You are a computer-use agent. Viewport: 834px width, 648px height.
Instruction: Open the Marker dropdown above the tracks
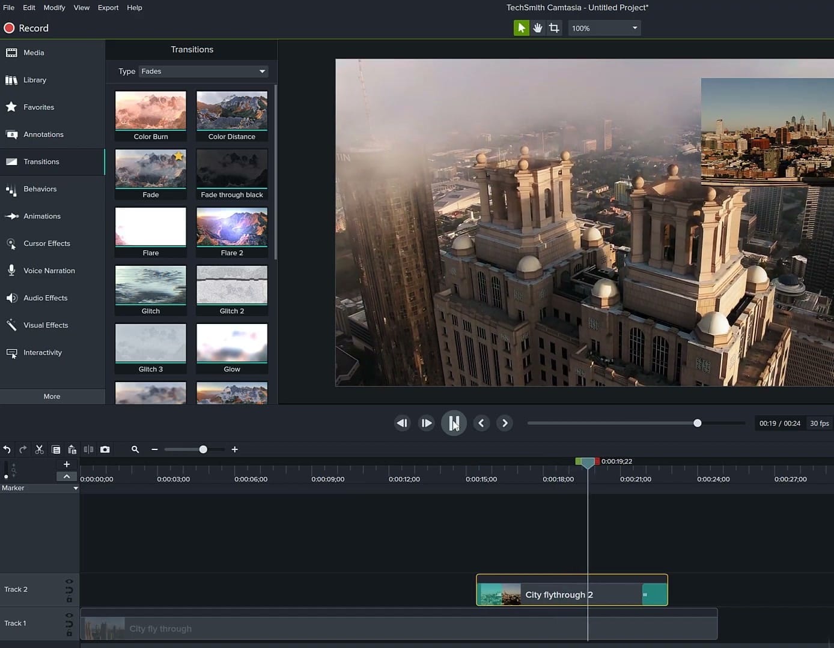40,488
